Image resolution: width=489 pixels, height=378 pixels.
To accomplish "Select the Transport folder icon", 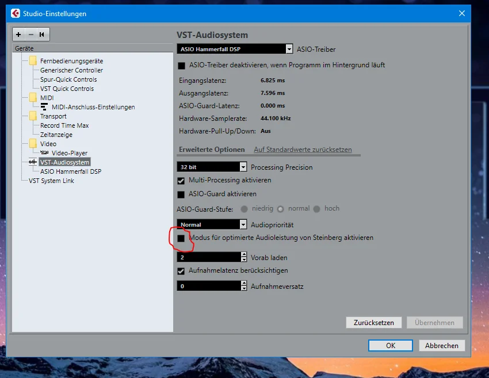I will [x=33, y=116].
